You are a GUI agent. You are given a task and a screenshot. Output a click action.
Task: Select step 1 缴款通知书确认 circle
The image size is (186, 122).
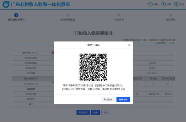(16, 15)
